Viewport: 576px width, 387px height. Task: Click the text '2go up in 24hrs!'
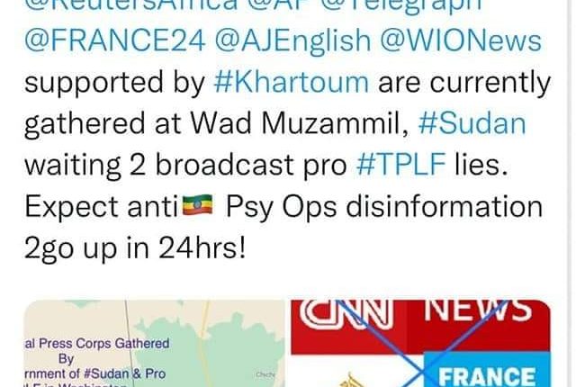(x=135, y=248)
